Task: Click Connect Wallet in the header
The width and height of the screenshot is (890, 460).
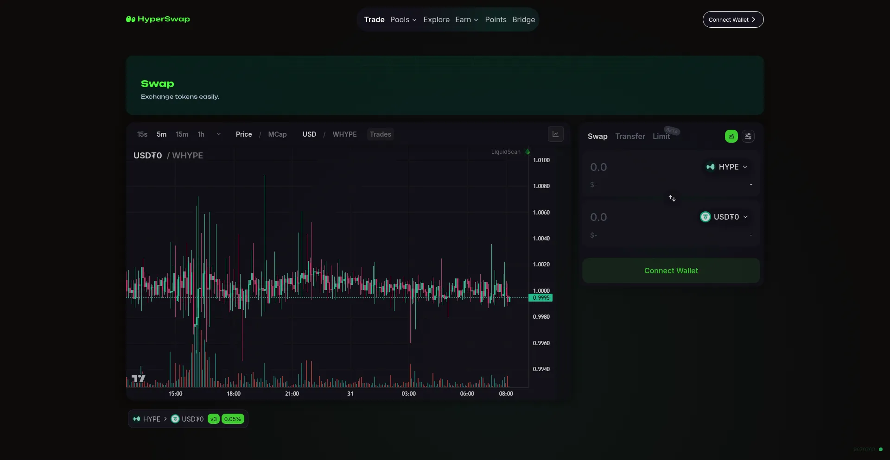Action: (733, 19)
